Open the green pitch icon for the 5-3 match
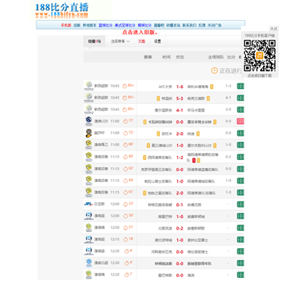 [240, 98]
